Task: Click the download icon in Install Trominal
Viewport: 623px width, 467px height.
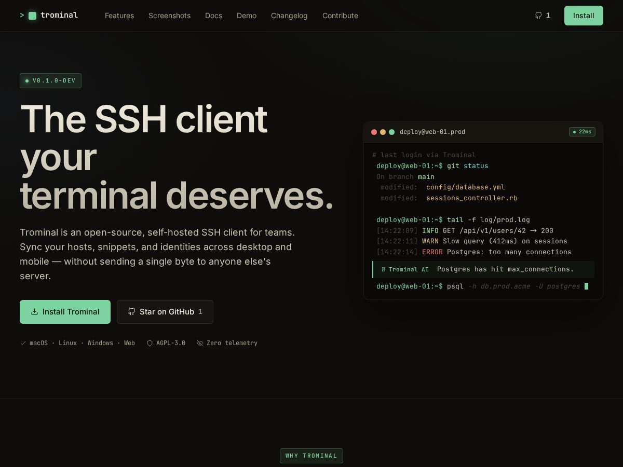Action: pyautogui.click(x=35, y=312)
